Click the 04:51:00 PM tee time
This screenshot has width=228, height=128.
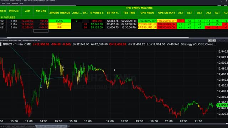129,24
